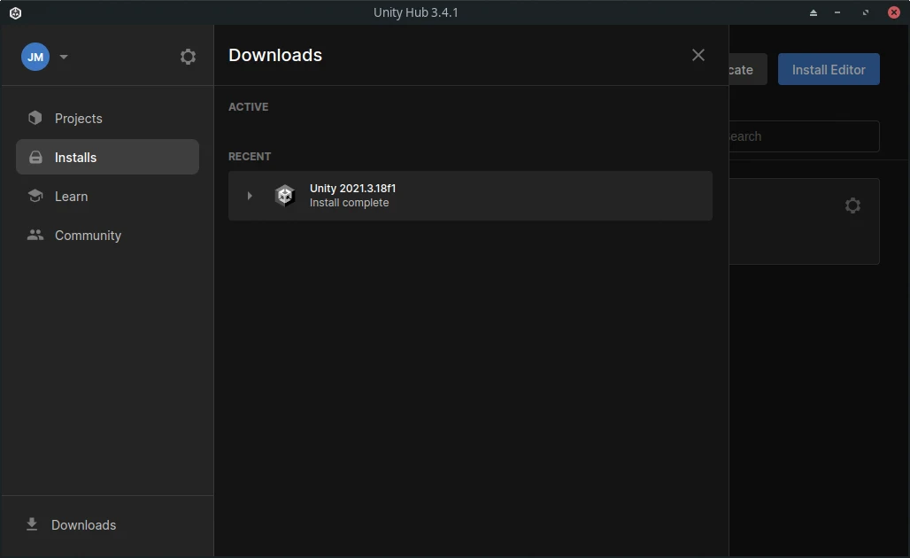Viewport: 910px width, 558px height.
Task: Click the partially hidden Locate button
Action: (748, 69)
